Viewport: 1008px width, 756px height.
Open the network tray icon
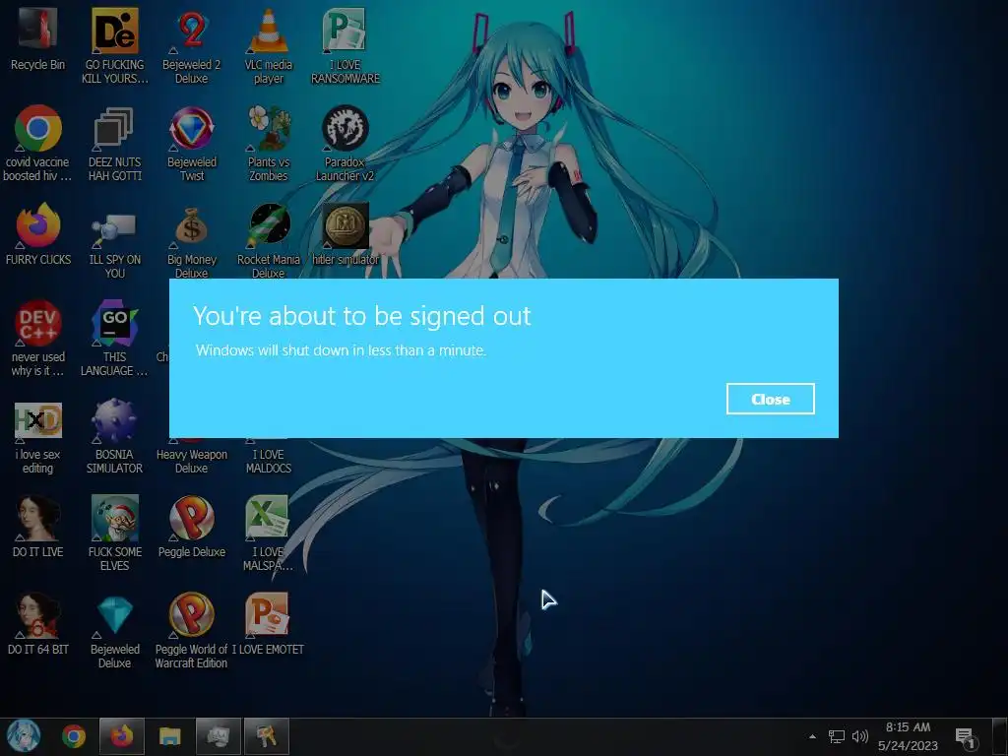(x=837, y=736)
